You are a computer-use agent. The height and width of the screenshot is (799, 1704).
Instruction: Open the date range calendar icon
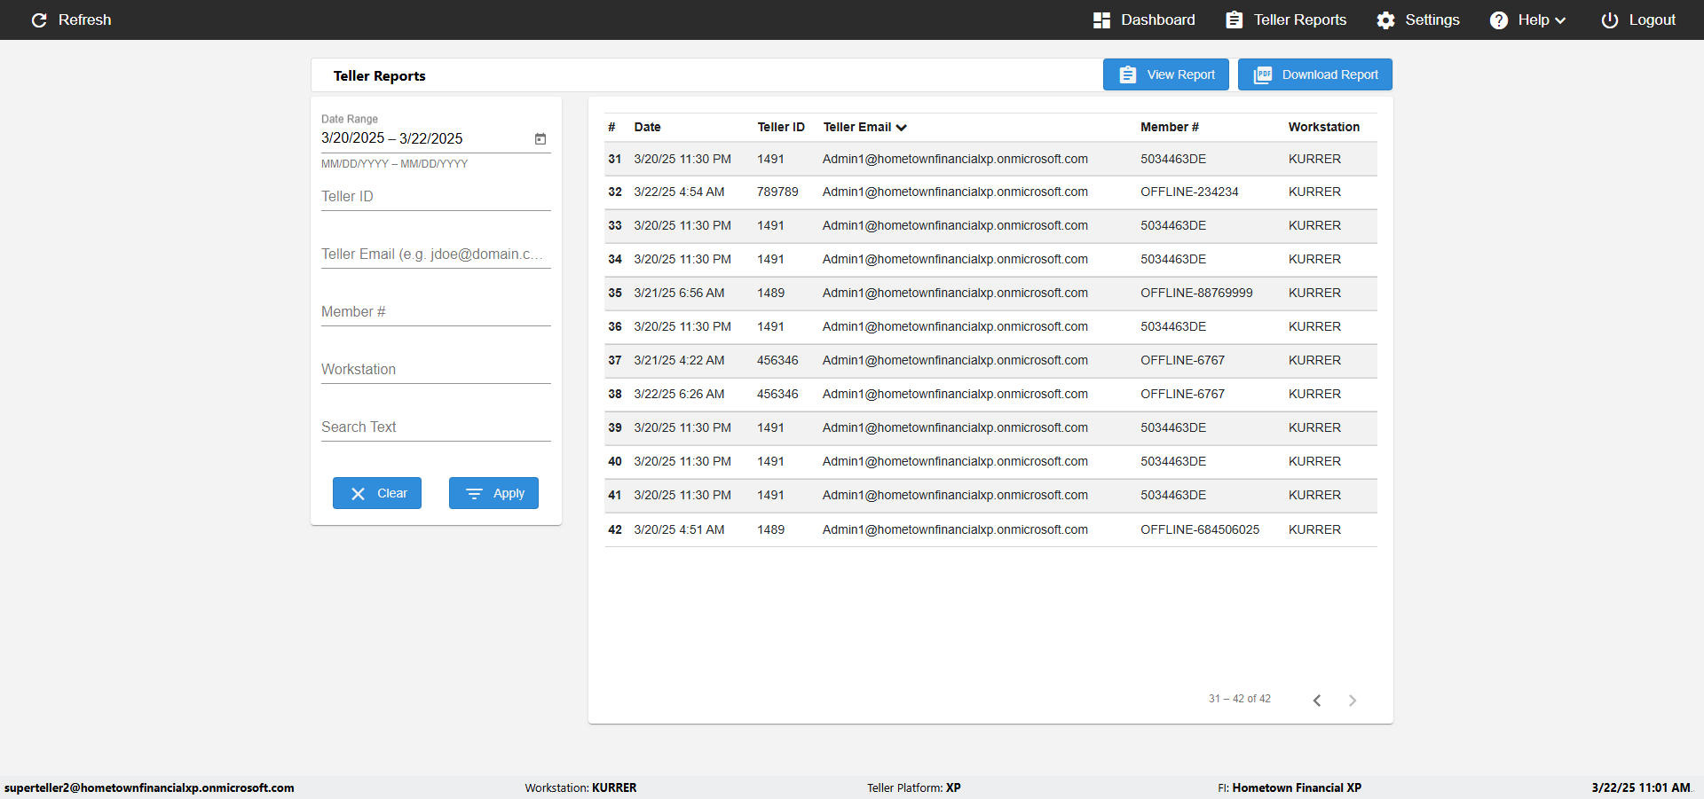[540, 138]
